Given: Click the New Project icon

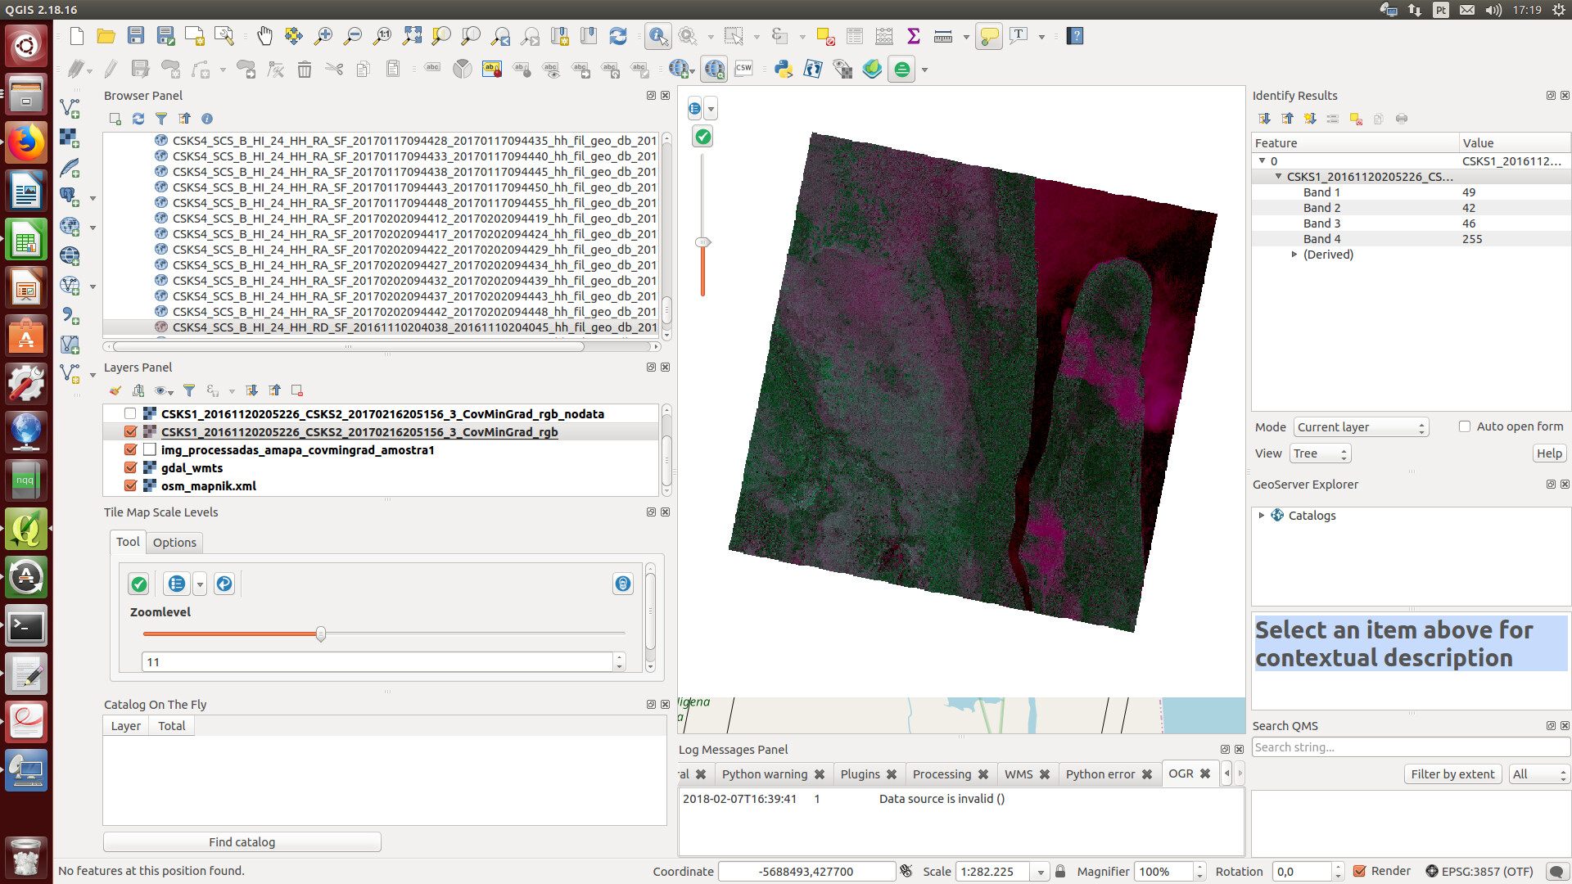Looking at the screenshot, I should 76,36.
